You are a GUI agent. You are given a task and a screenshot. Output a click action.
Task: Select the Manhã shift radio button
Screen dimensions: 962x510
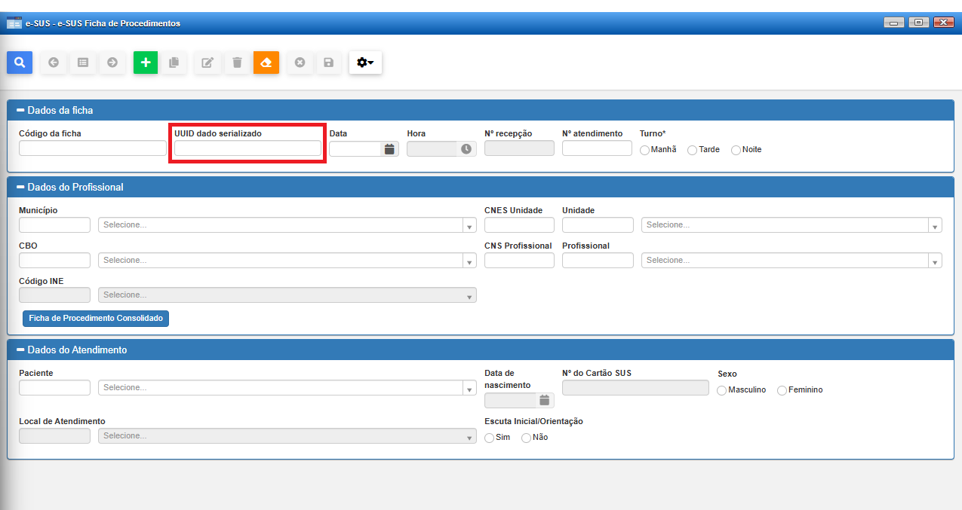click(645, 150)
